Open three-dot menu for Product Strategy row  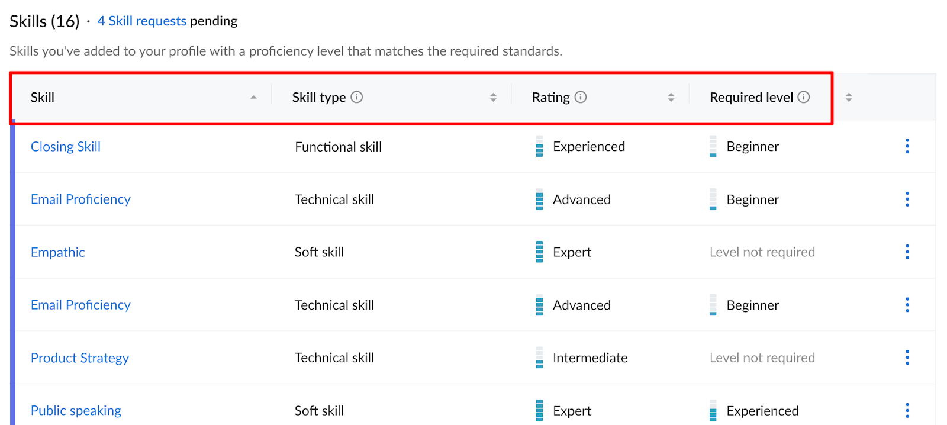[907, 358]
